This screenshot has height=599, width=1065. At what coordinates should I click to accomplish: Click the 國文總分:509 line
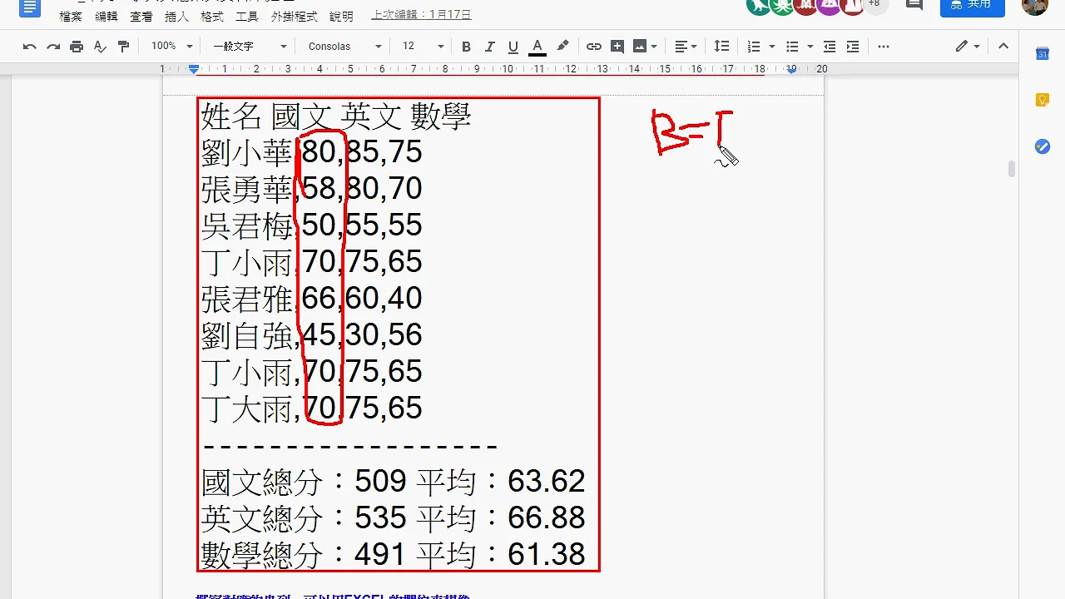tap(393, 482)
